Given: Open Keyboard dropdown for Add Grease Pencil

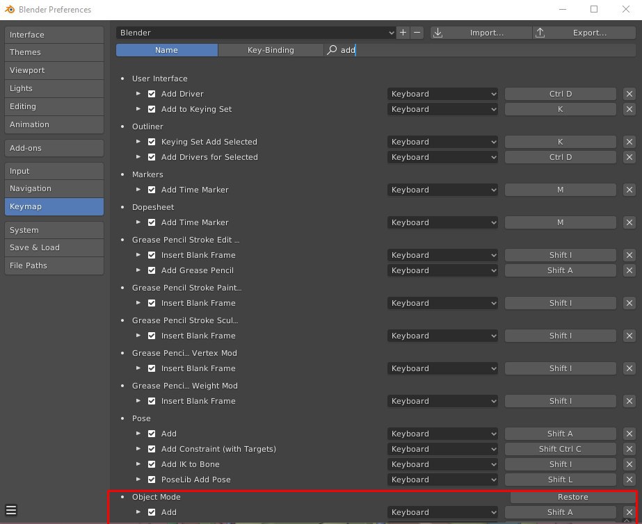Looking at the screenshot, I should (442, 270).
